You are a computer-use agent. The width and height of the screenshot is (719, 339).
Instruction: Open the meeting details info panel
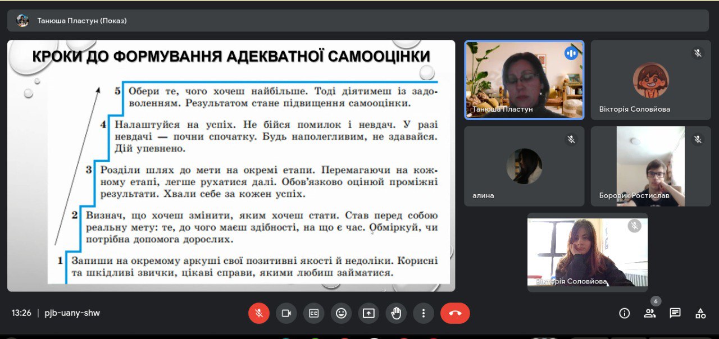pos(624,313)
